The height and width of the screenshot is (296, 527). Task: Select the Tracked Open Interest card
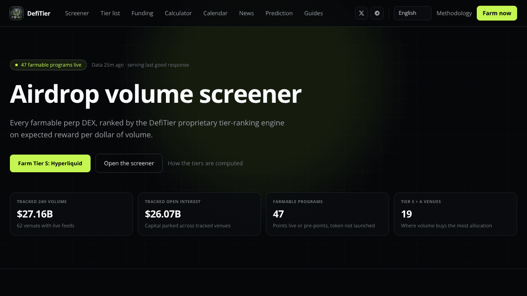click(x=199, y=214)
